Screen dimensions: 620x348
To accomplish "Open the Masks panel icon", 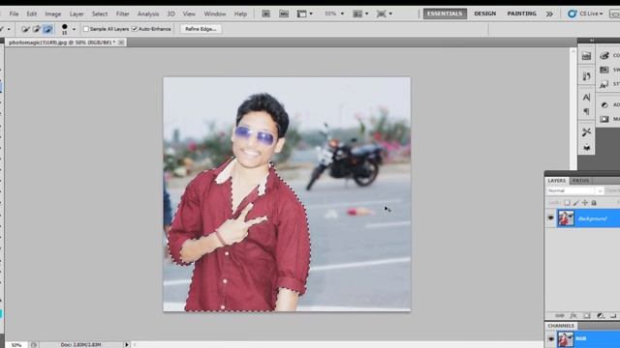I will click(x=604, y=119).
